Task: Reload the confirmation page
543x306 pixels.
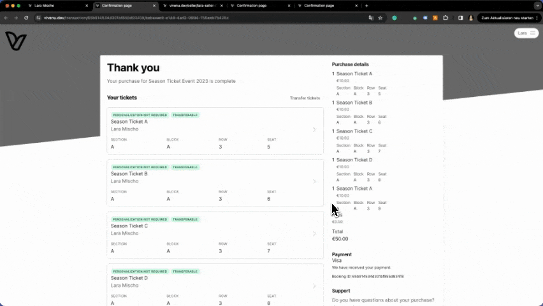Action: pyautogui.click(x=26, y=18)
